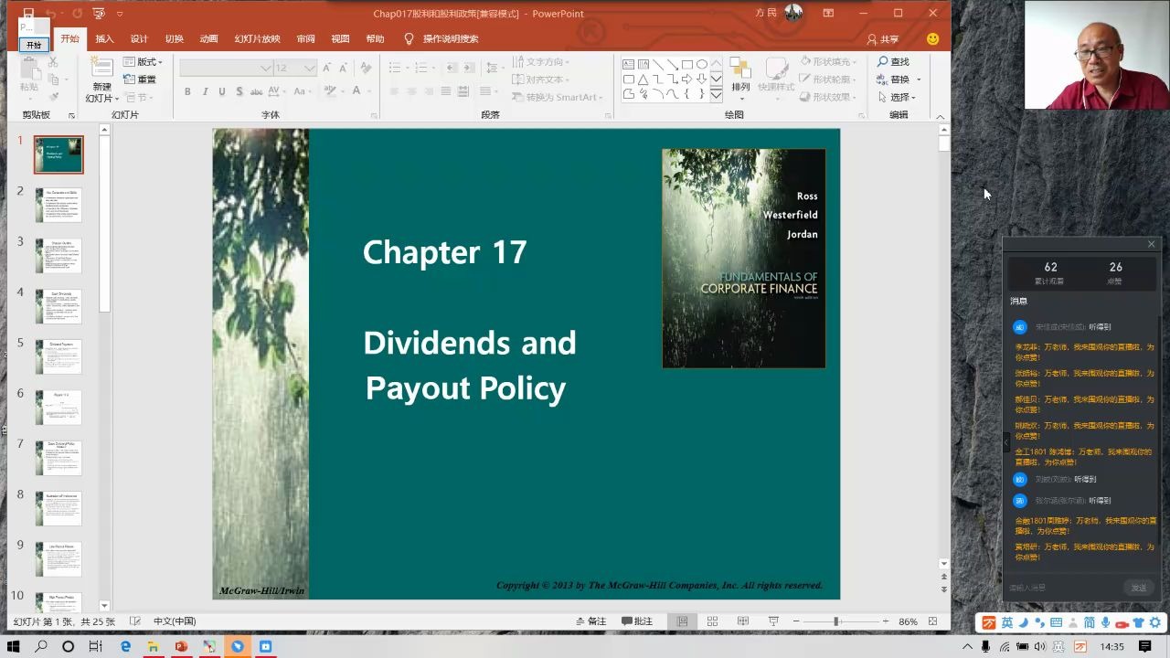Viewport: 1170px width, 658px height.
Task: Select slide 2 thumbnail
Action: pos(58,205)
